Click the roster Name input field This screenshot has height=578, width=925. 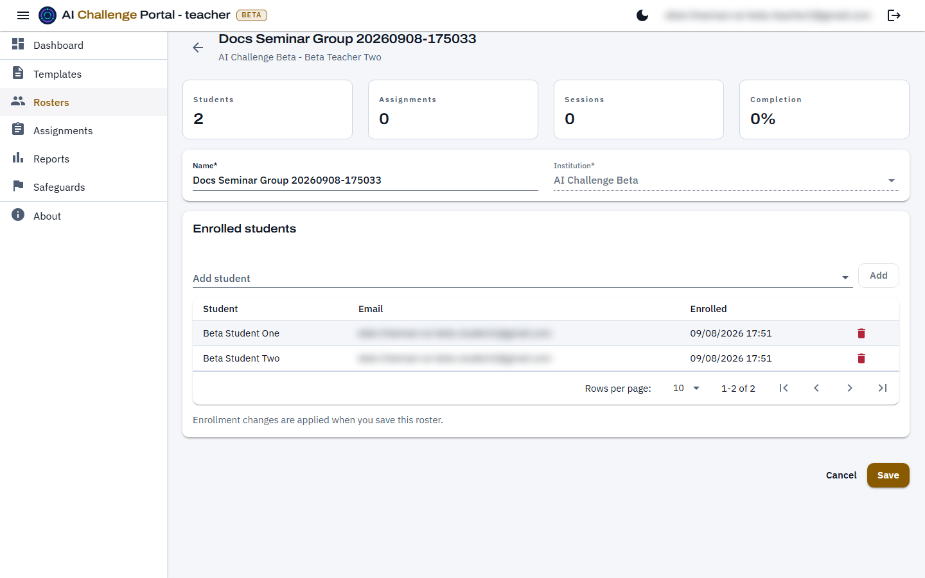coord(366,180)
